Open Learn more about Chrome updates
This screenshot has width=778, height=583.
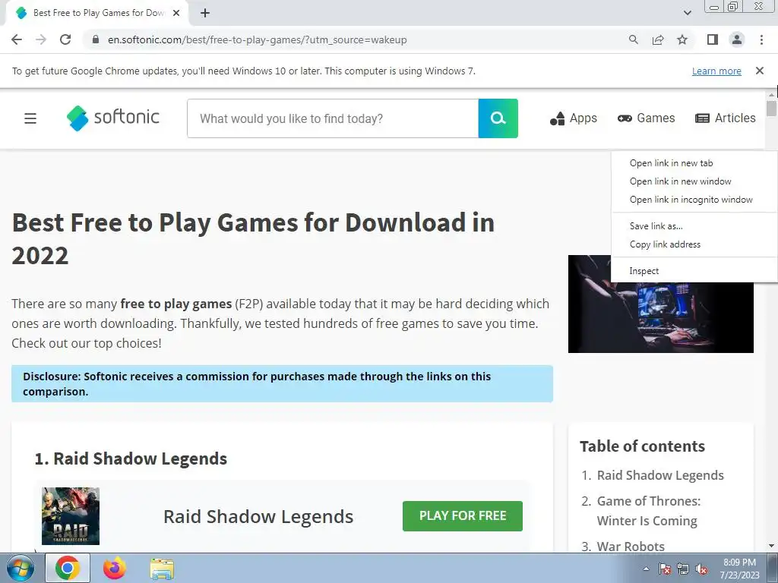click(716, 71)
